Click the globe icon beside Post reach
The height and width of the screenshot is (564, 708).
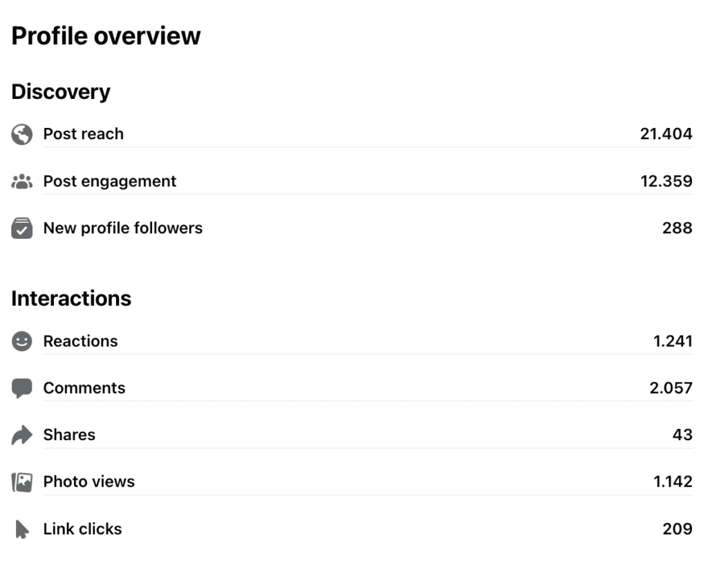tap(21, 134)
